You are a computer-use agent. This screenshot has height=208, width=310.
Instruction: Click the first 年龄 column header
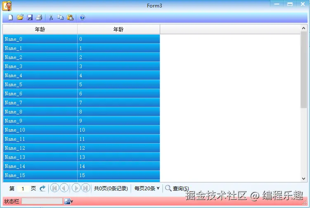tap(40, 29)
